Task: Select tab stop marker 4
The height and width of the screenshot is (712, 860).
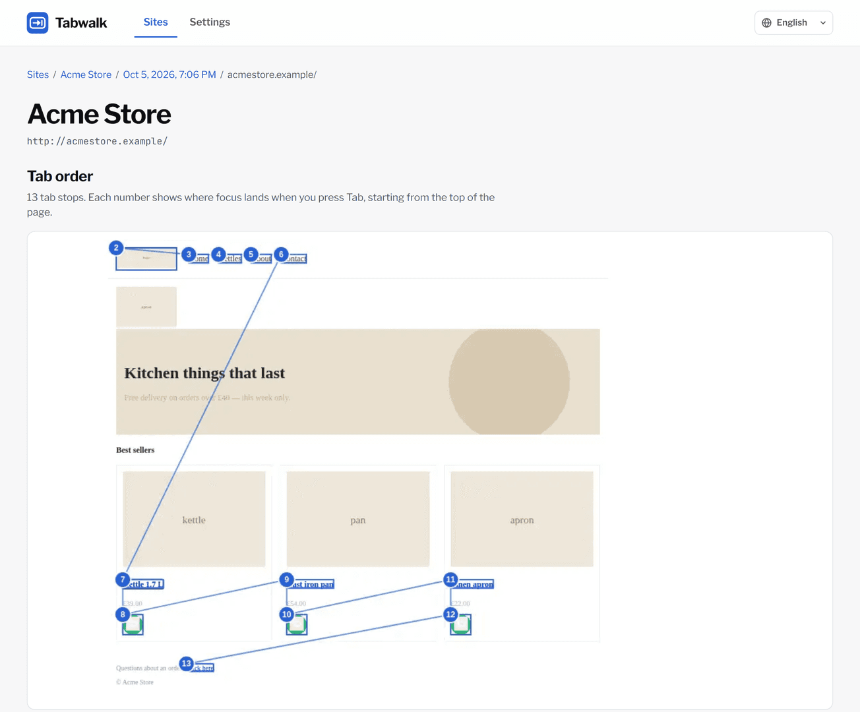Action: (x=218, y=254)
